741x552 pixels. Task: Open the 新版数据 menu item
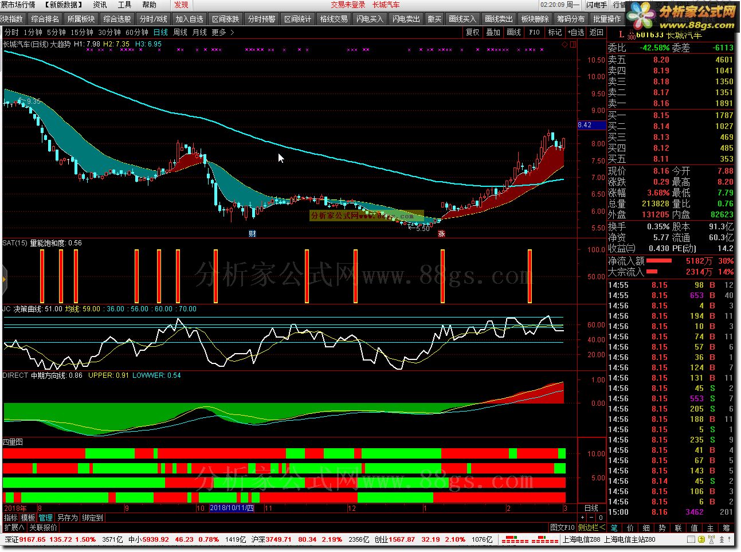tap(63, 5)
